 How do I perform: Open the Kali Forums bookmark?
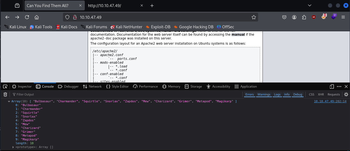pyautogui.click(x=94, y=27)
